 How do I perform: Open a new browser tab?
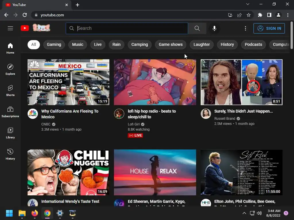point(78,5)
